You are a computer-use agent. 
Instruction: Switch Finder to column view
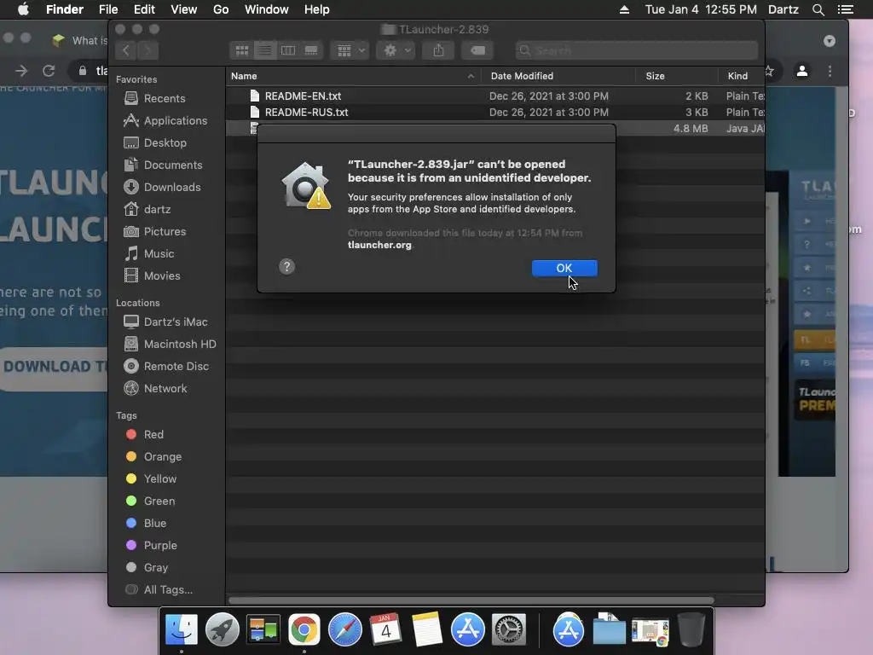[x=288, y=50]
